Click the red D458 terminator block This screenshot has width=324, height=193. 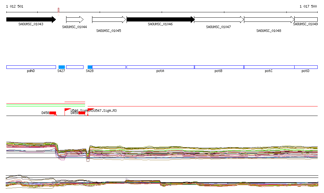53,113
